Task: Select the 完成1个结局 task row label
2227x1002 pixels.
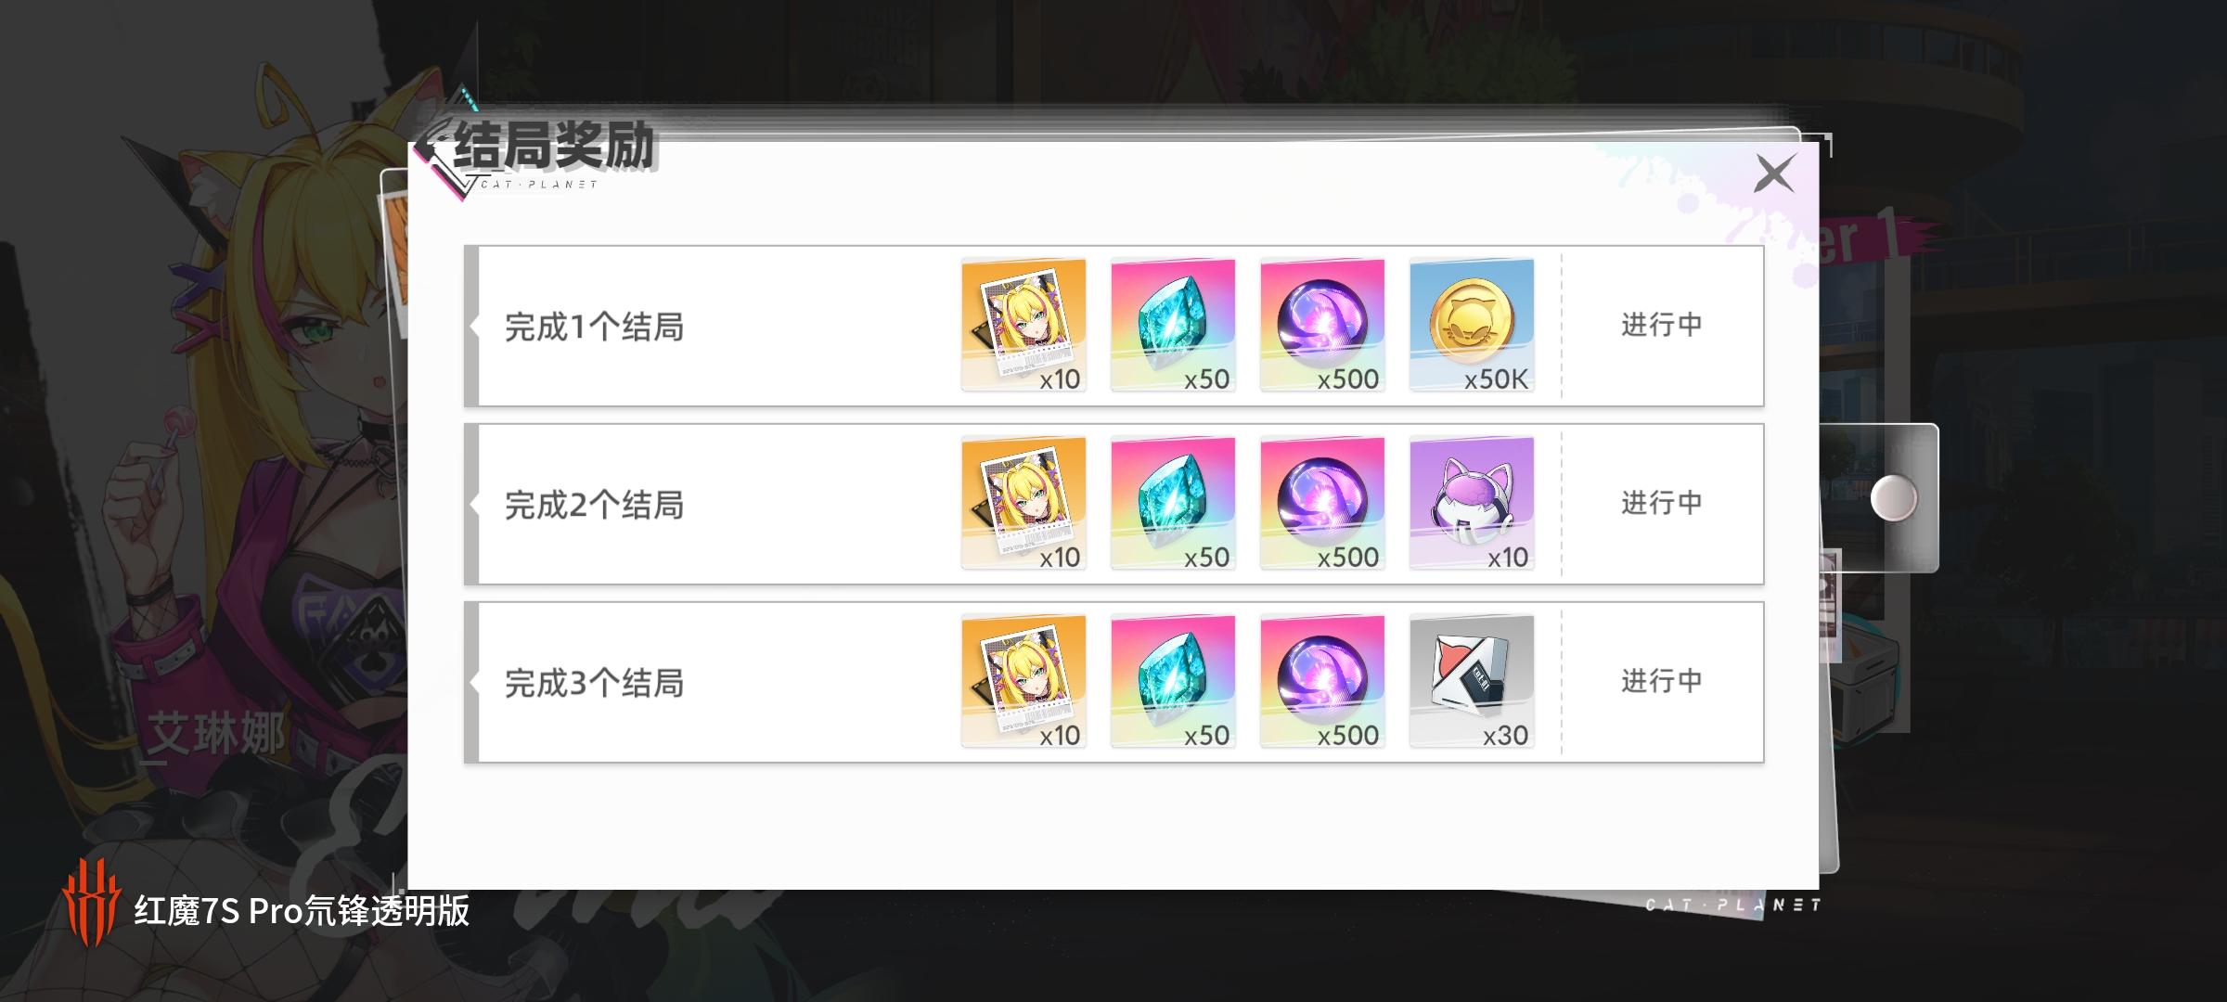Action: pos(594,327)
